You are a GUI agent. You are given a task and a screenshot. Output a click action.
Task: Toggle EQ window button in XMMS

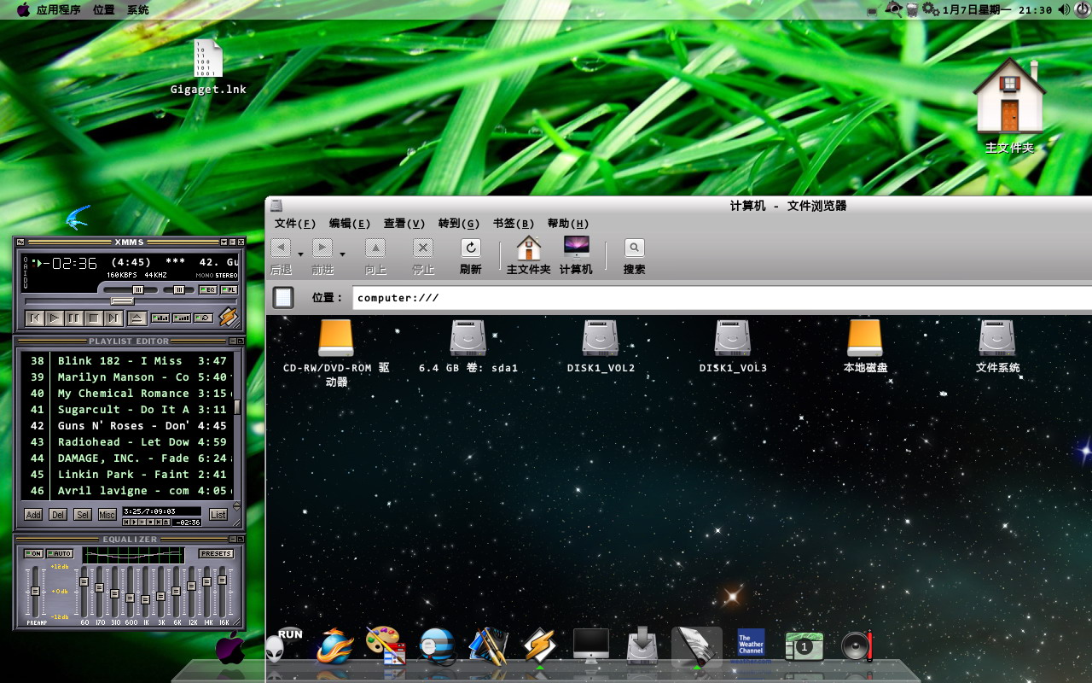(x=207, y=290)
